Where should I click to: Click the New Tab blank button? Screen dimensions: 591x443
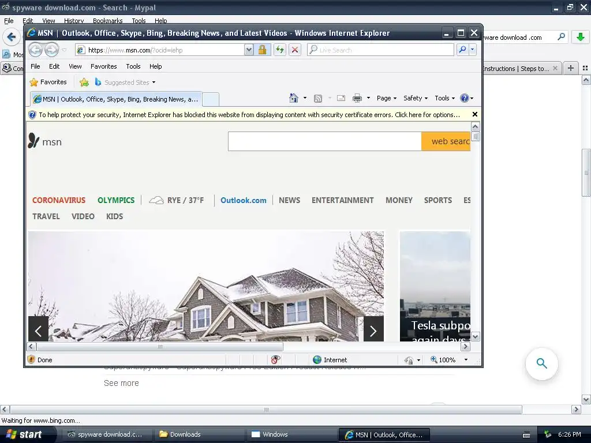tap(211, 99)
